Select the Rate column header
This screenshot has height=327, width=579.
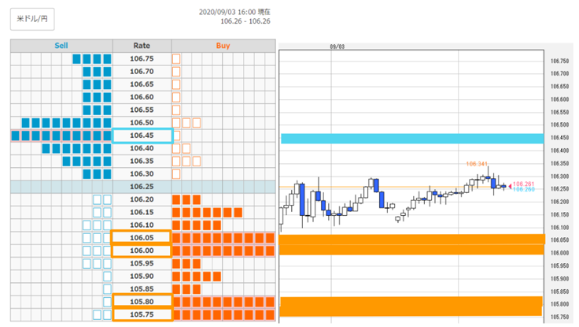pos(142,46)
